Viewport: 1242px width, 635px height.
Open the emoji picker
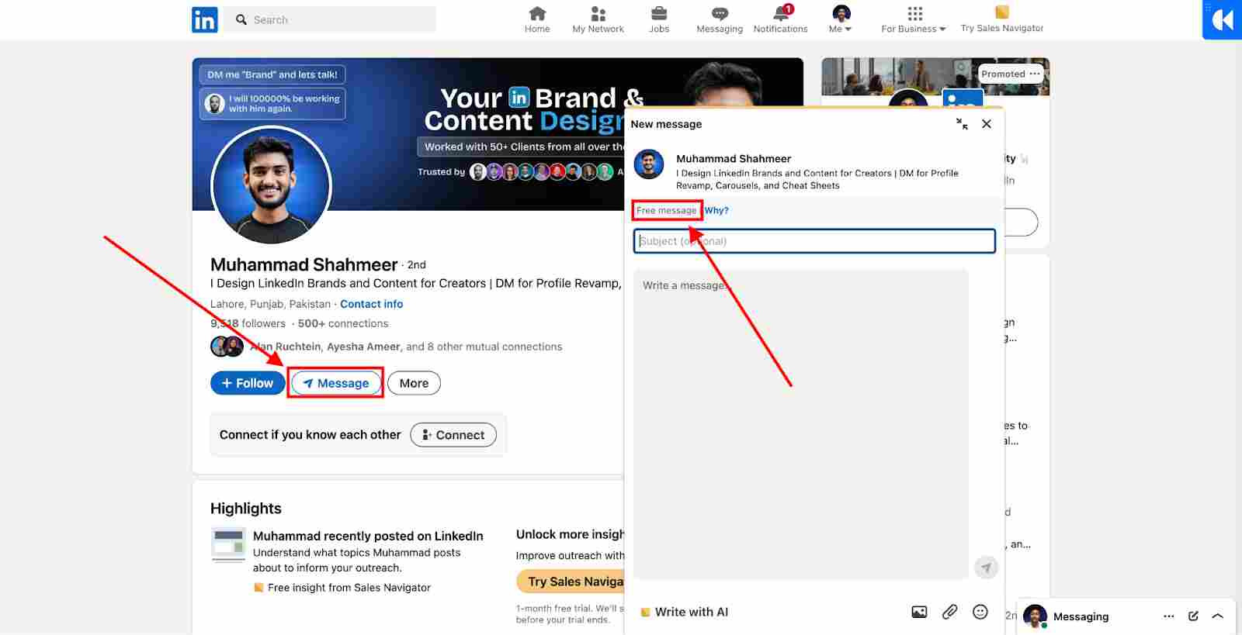click(x=980, y=612)
